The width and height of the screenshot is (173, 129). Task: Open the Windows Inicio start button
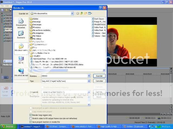coord(8,127)
